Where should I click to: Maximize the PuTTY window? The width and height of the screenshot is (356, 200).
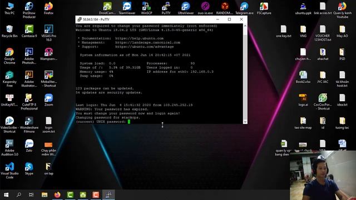point(229,19)
